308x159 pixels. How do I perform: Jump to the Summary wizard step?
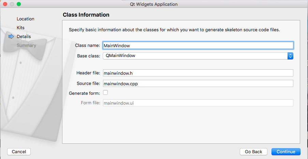pyautogui.click(x=26, y=46)
